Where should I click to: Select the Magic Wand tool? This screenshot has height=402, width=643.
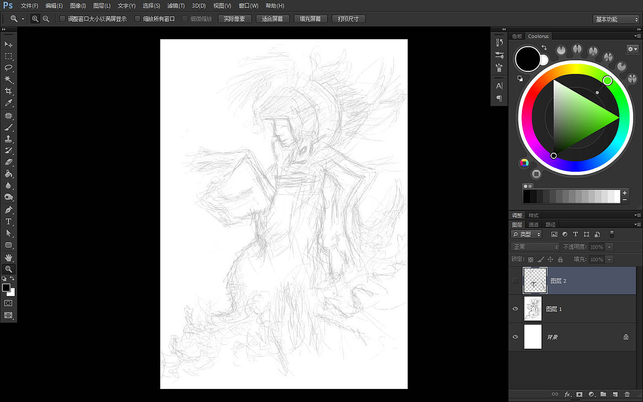tap(9, 79)
